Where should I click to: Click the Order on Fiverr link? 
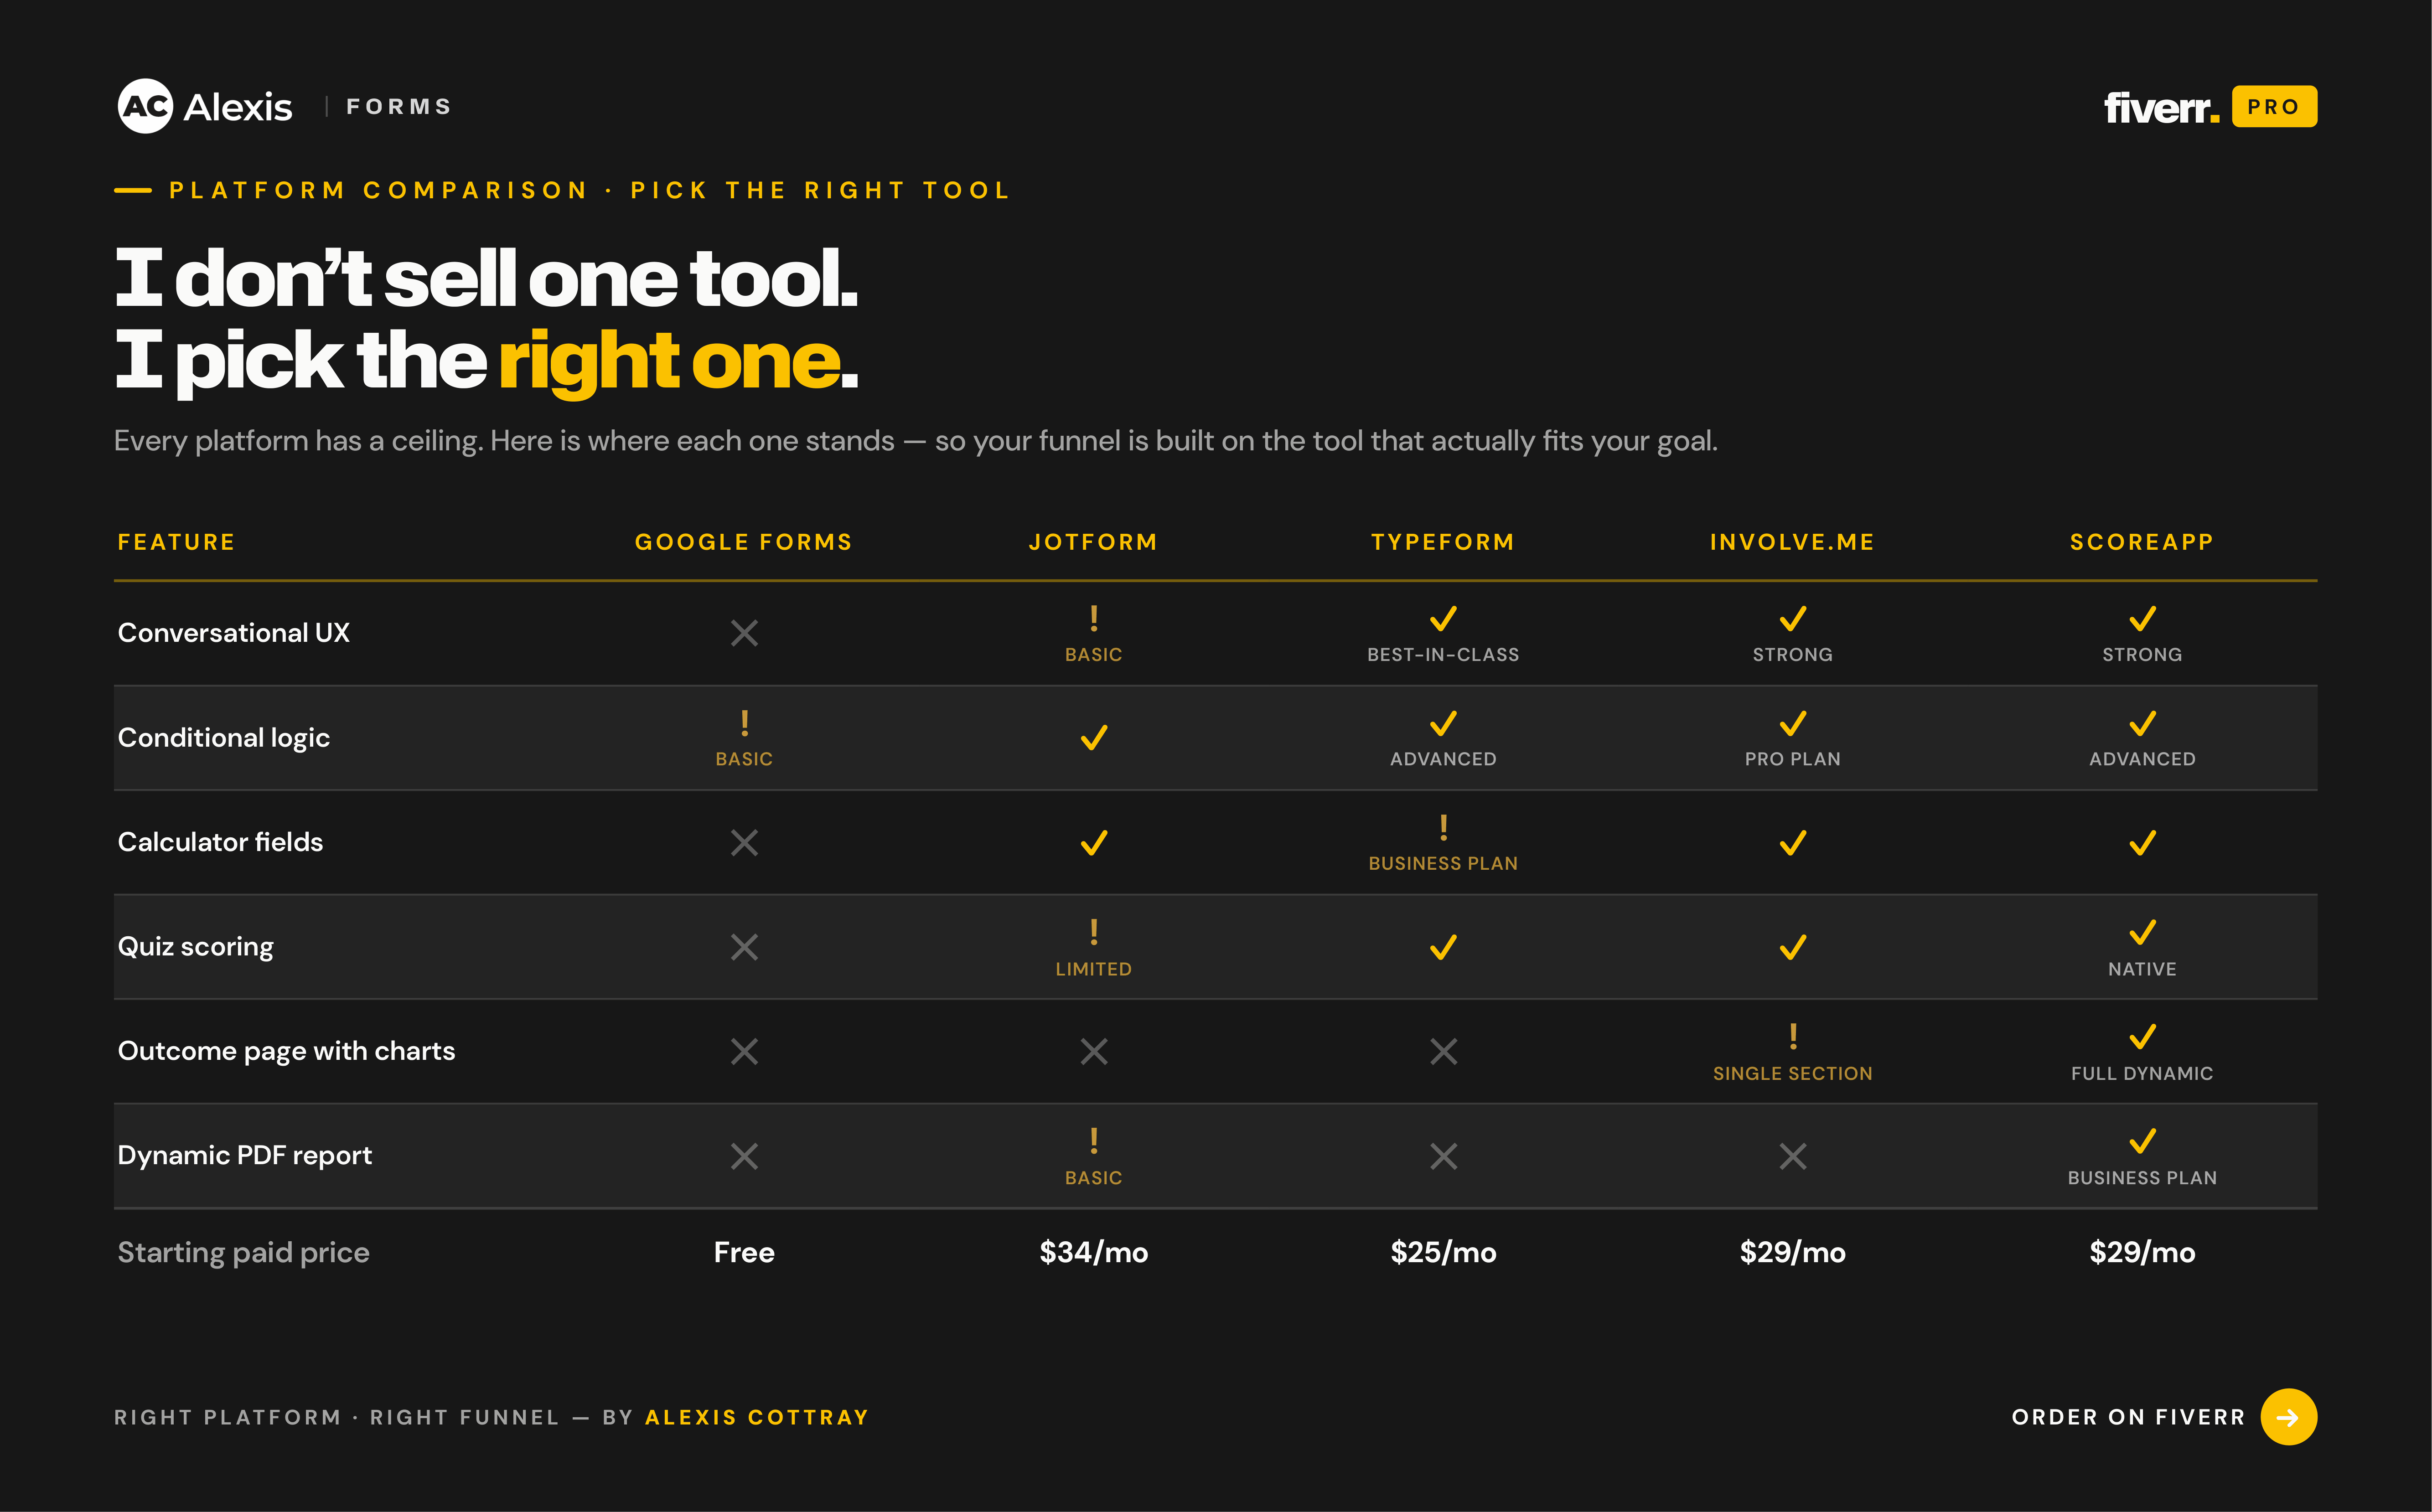[x=2129, y=1417]
